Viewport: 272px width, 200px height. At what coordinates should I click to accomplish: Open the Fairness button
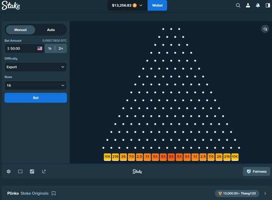coord(256,171)
